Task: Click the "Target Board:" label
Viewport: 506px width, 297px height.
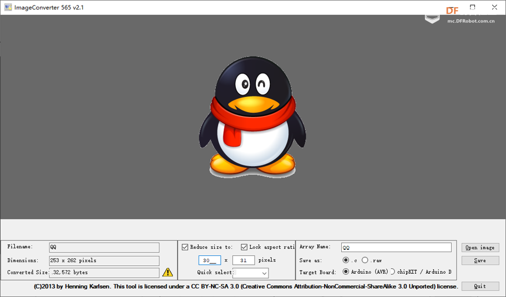Action: [x=317, y=272]
